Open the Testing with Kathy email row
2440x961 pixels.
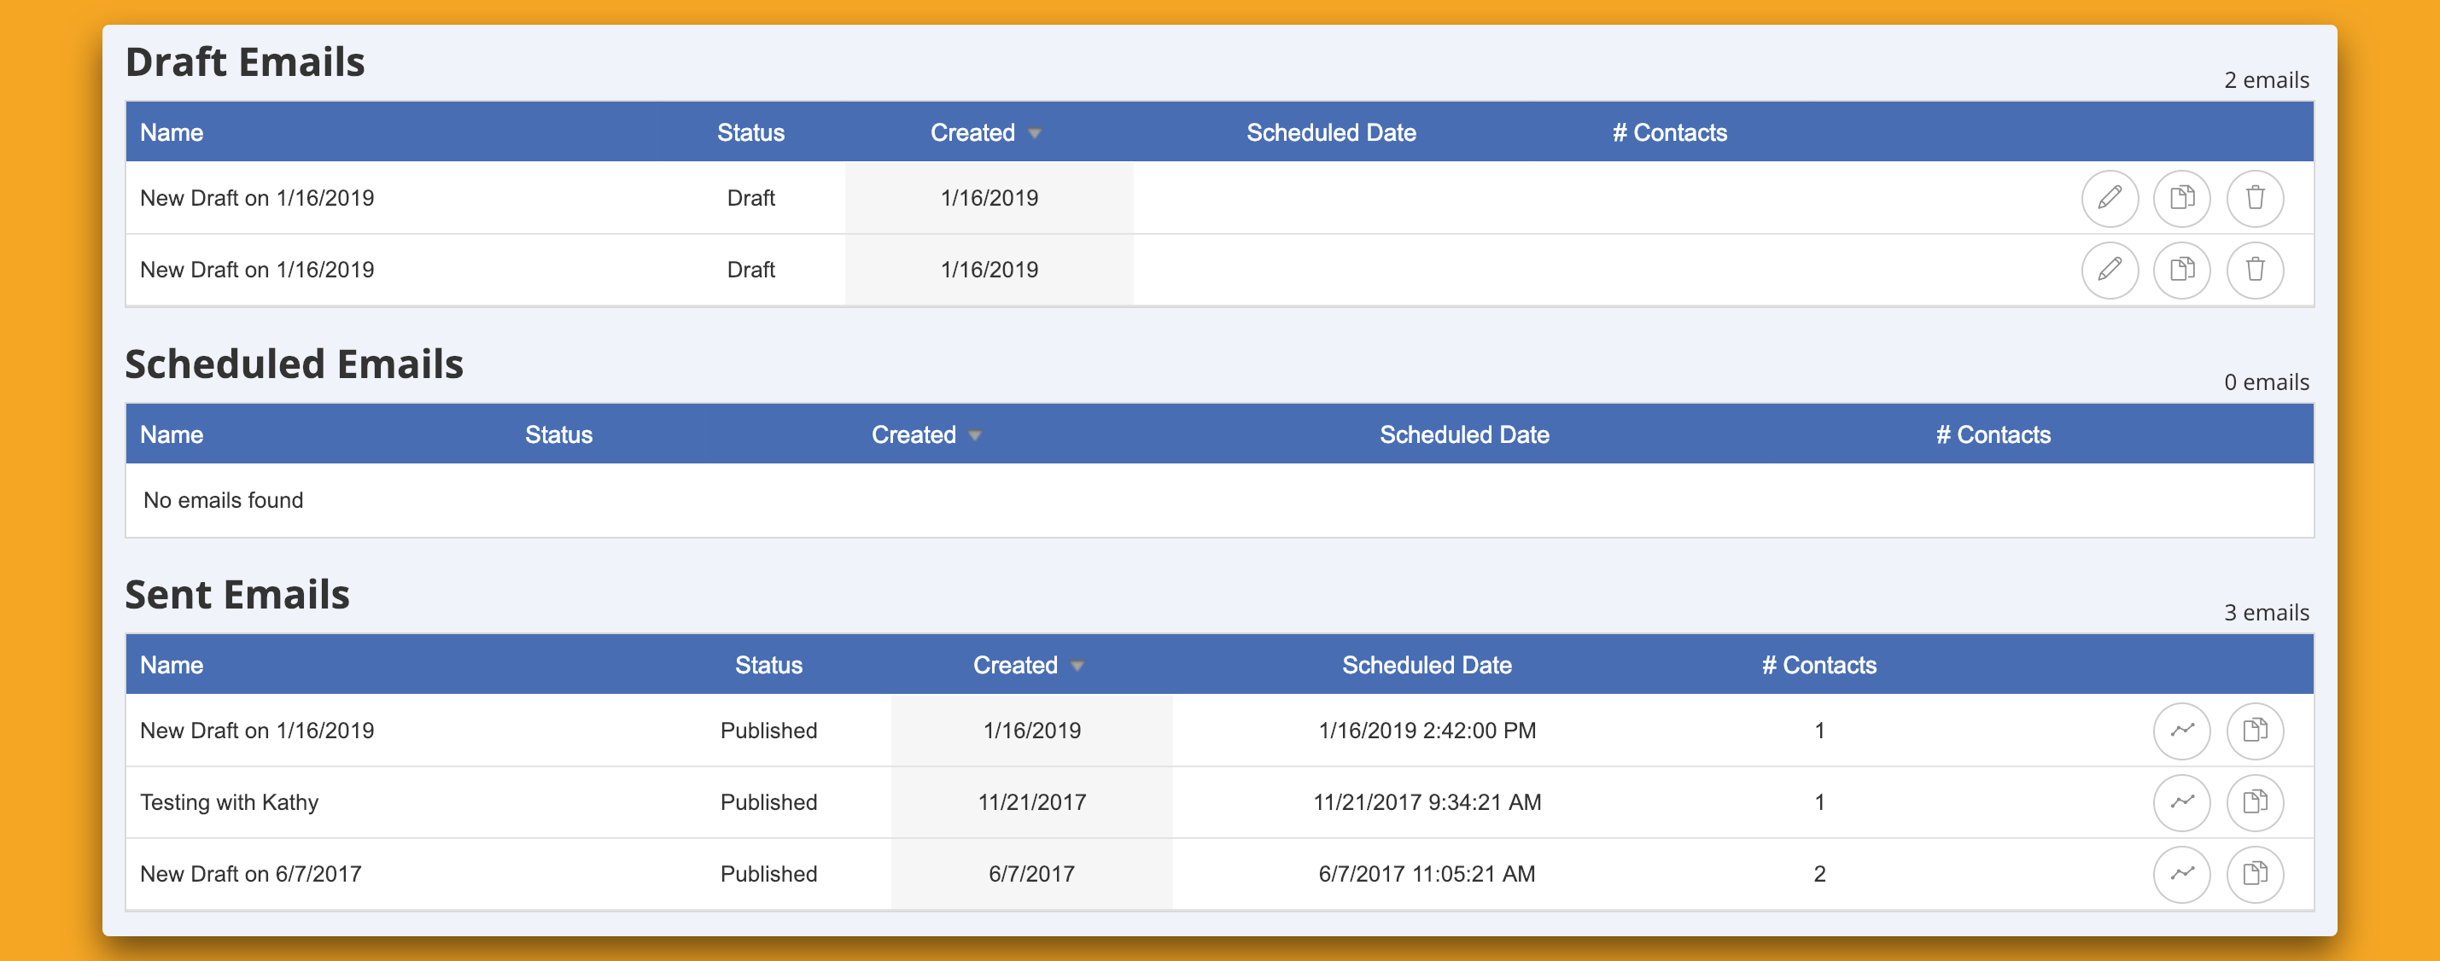click(229, 802)
